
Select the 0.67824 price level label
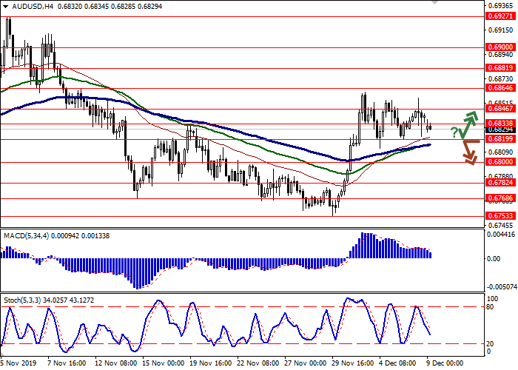point(499,182)
